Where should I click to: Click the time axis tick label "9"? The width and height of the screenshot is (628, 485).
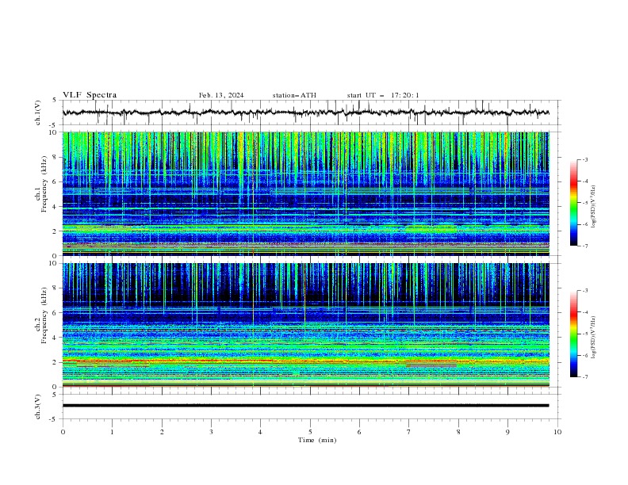pyautogui.click(x=507, y=432)
